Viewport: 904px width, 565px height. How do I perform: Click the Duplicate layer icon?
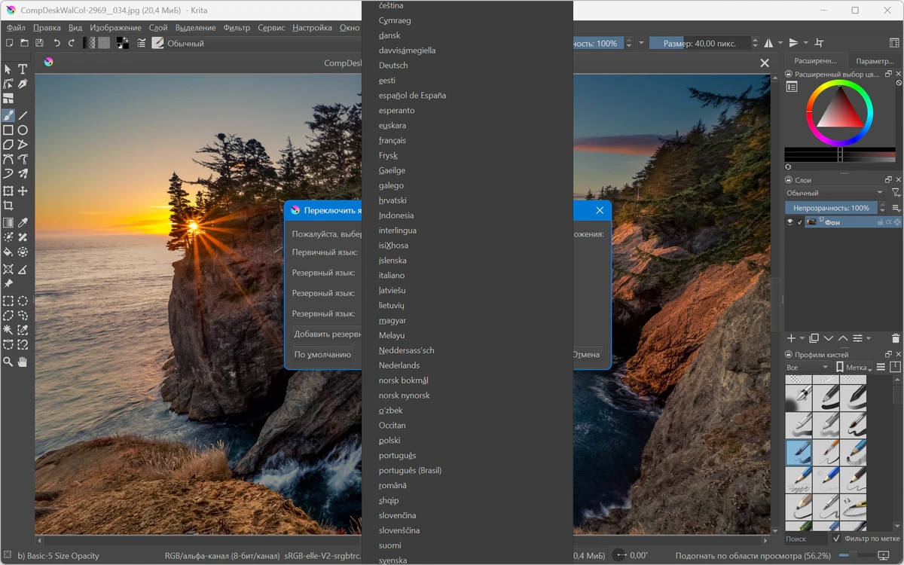[x=814, y=338]
